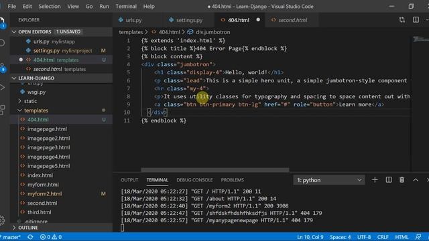The height and width of the screenshot is (241, 429).
Task: Split the editor to the right
Action: (416, 19)
